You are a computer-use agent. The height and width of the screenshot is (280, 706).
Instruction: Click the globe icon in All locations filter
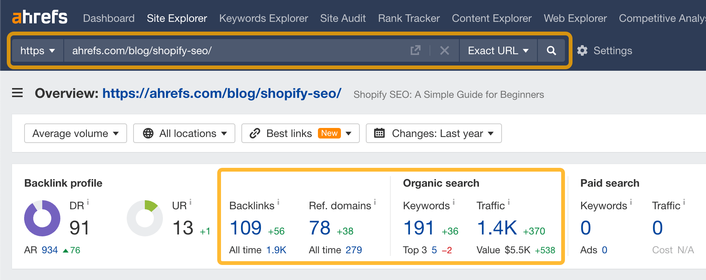tap(148, 133)
